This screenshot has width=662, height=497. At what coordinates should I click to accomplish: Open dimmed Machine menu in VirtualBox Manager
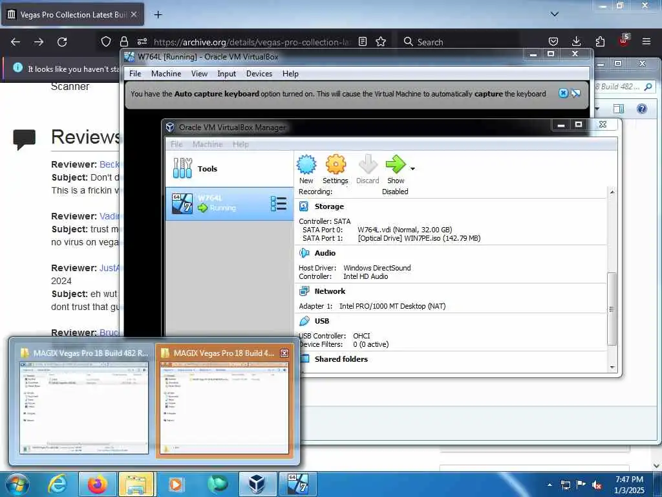[x=208, y=144]
